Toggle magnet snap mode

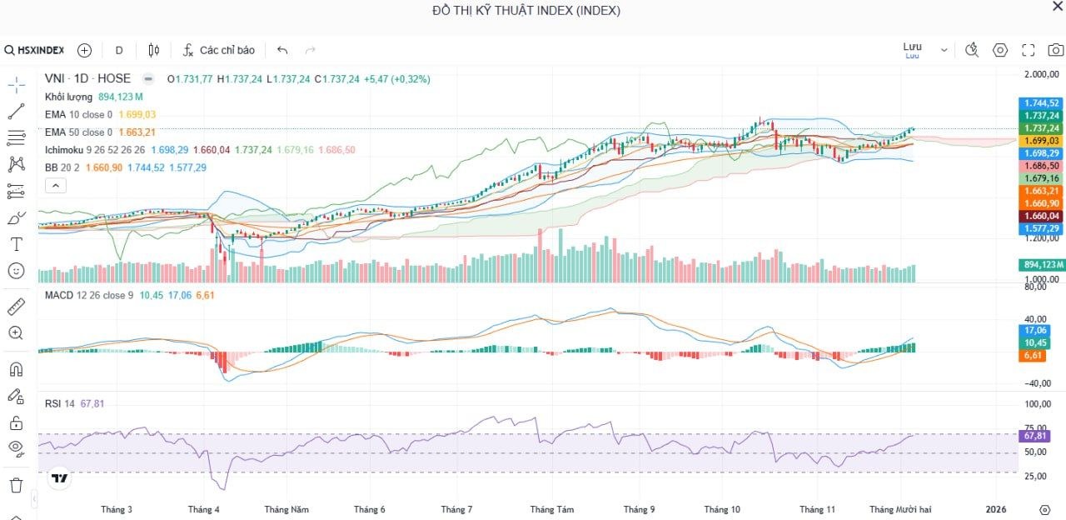coord(17,368)
